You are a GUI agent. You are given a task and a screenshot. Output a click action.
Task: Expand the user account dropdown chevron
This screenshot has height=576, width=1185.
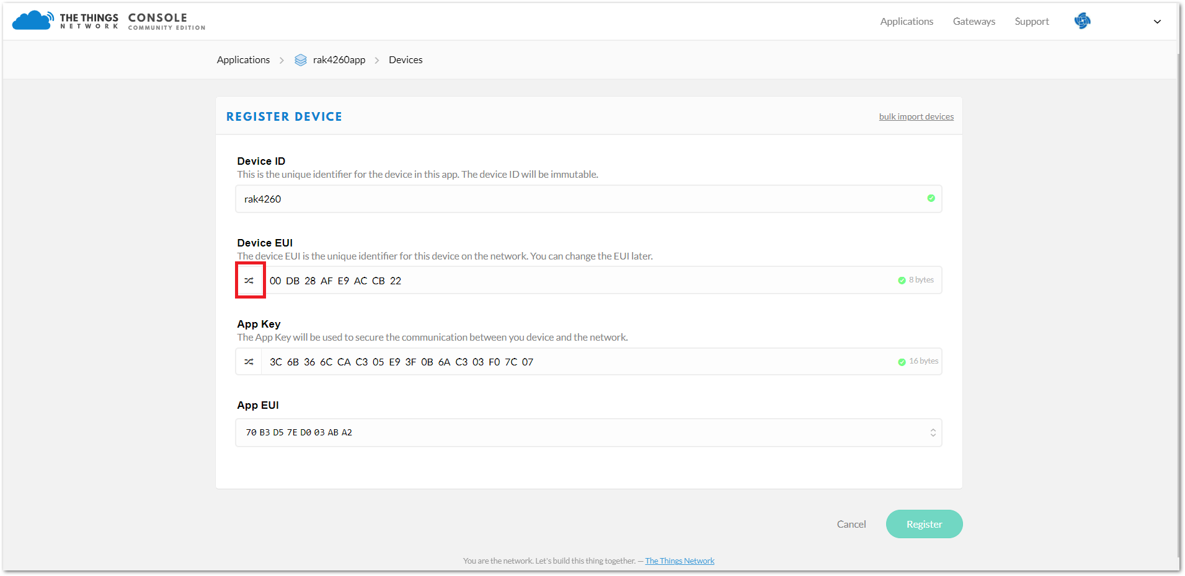coord(1157,22)
